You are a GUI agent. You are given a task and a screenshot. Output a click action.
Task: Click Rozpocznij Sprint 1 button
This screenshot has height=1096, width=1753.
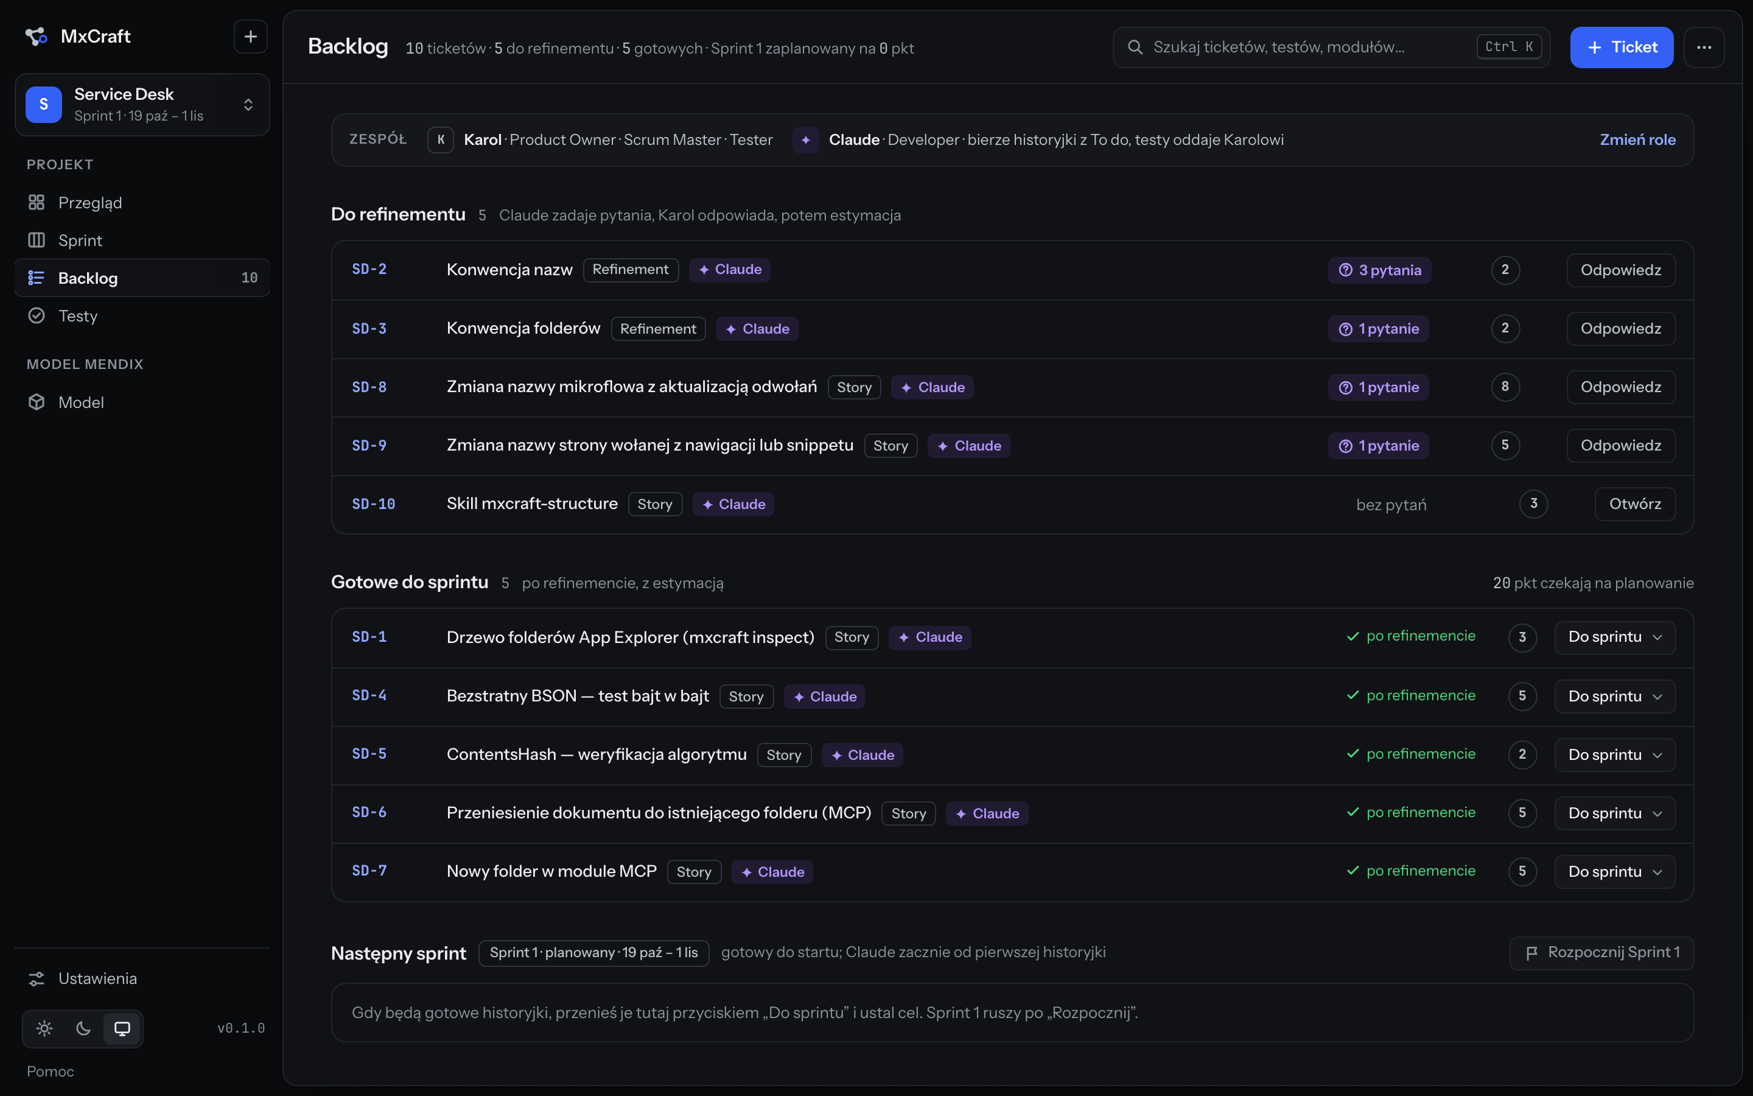pos(1601,952)
